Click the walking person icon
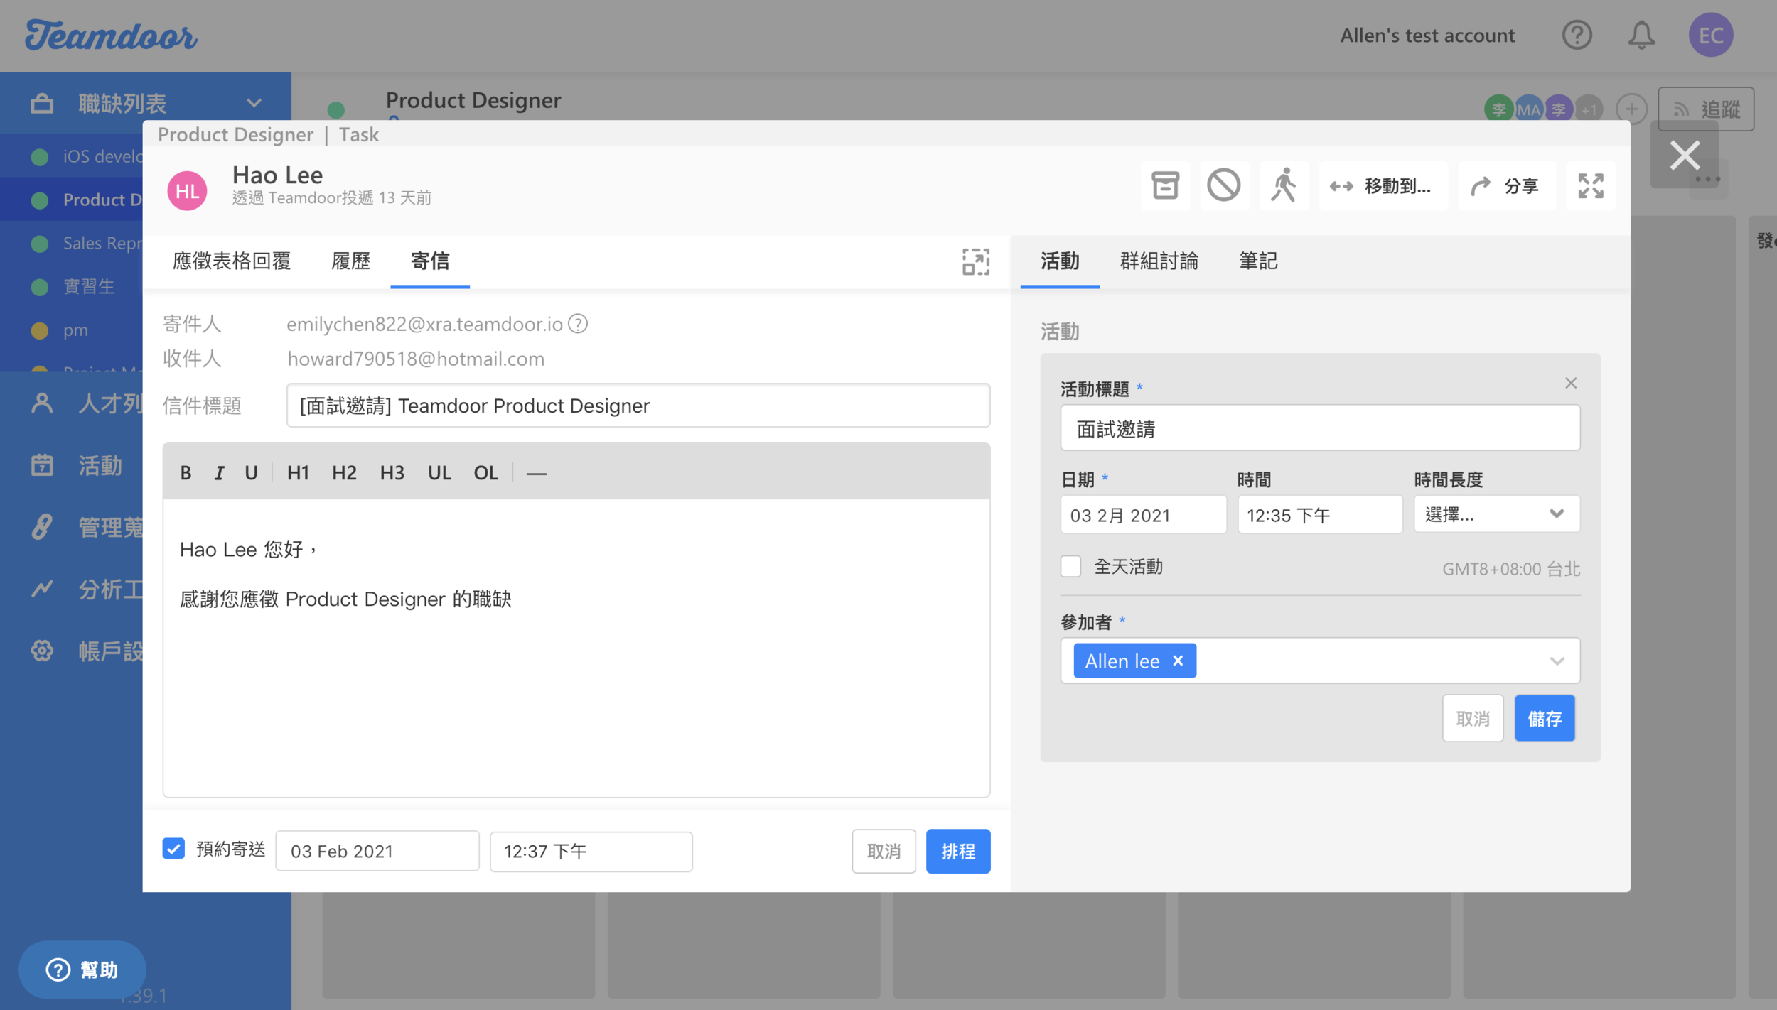 coord(1284,186)
